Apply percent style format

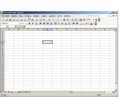59,23
